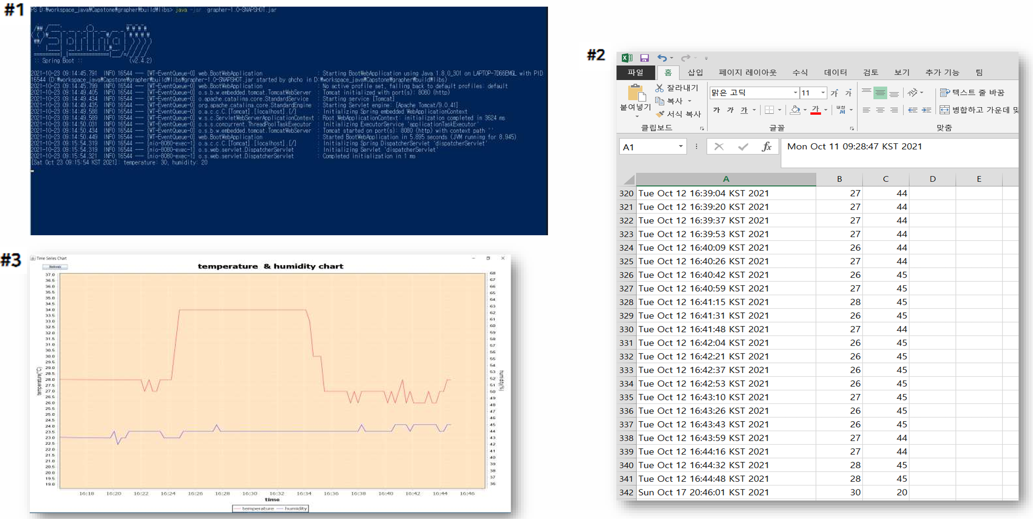The height and width of the screenshot is (519, 1033).
Task: Click the Refresh button in chart window
Action: pyautogui.click(x=55, y=267)
